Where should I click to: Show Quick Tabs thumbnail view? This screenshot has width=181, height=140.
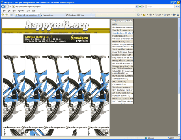[x=11, y=15]
